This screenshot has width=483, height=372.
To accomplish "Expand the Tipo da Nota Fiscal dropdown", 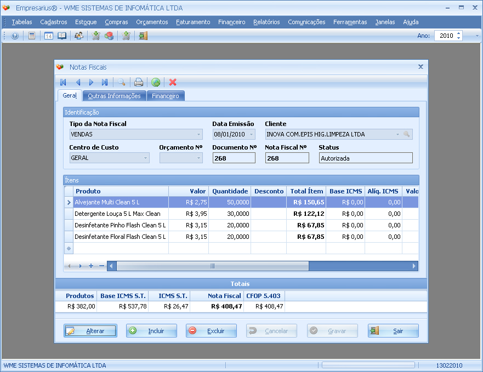I will click(198, 134).
